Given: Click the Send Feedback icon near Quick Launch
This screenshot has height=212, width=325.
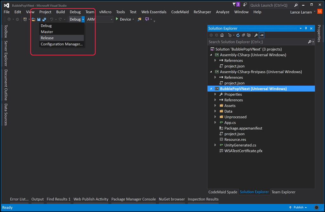Looking at the screenshot, I should click(245, 4).
